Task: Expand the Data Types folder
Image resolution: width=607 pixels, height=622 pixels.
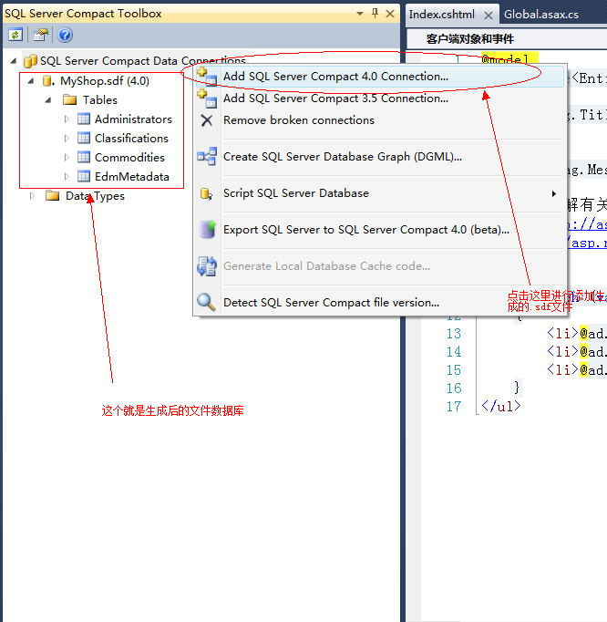Action: [32, 195]
